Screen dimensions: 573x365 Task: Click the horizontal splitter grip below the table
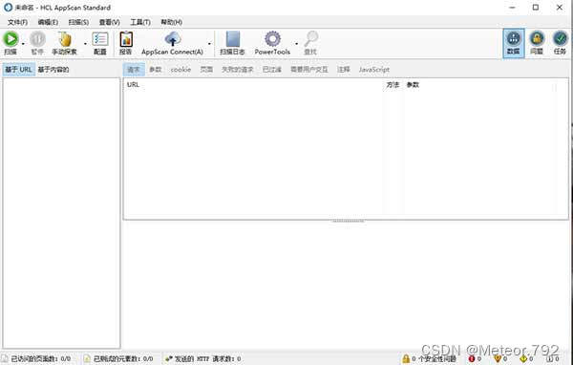coord(348,222)
